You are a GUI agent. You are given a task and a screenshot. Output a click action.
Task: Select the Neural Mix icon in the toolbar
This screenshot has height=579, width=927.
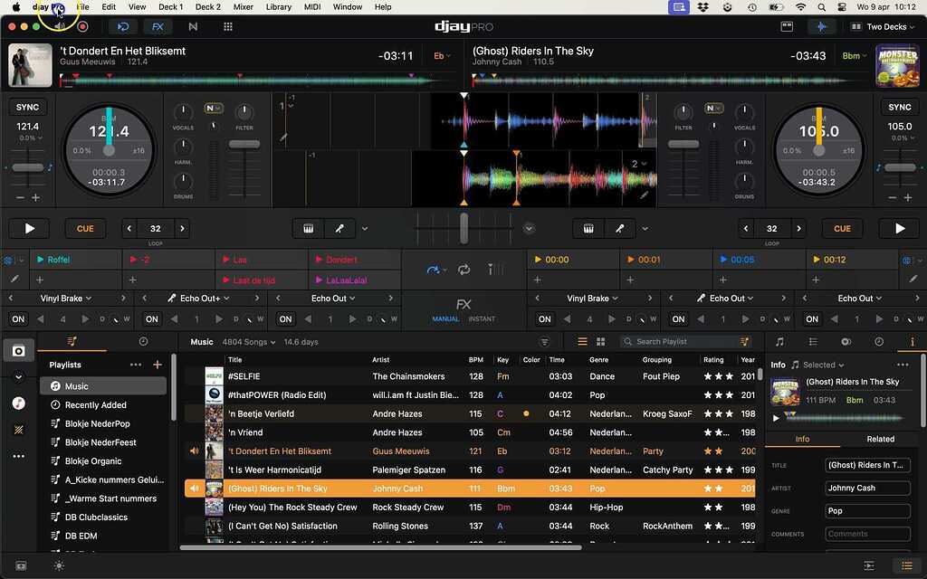(193, 26)
